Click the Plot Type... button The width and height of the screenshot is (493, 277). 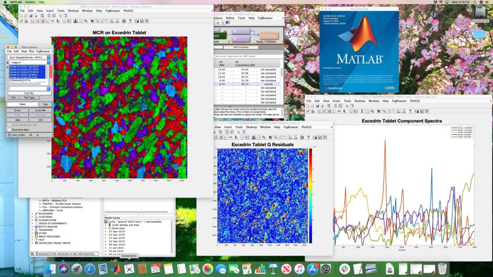[30, 98]
